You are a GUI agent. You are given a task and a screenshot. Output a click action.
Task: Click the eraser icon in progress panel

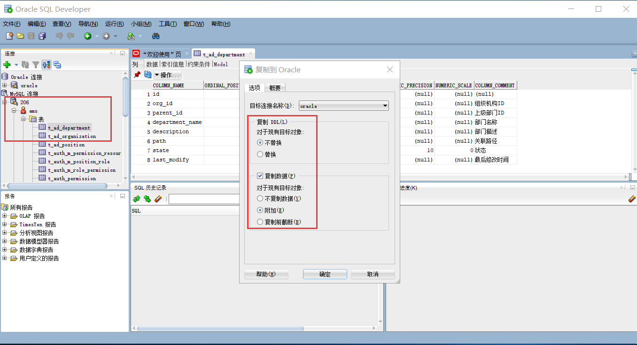(x=632, y=199)
